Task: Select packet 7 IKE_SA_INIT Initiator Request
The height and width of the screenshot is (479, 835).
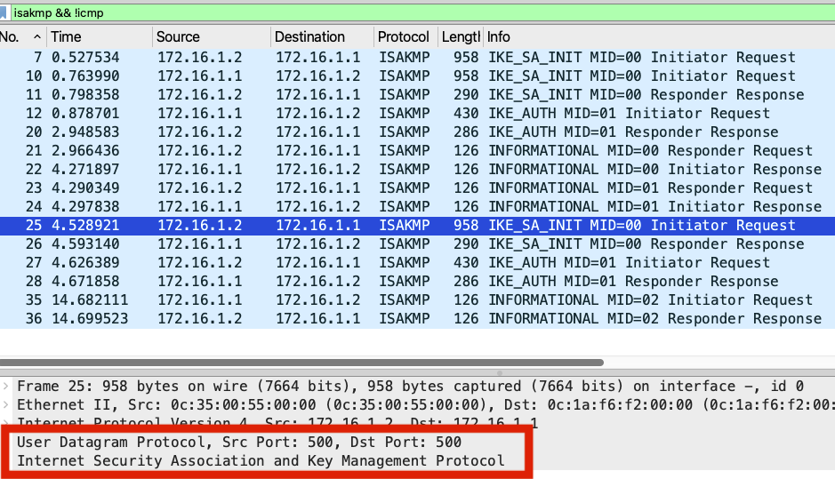Action: 418,58
